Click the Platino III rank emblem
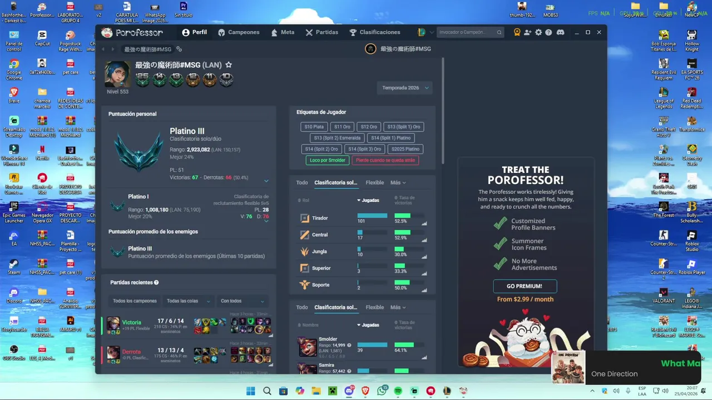712x400 pixels. (x=139, y=152)
